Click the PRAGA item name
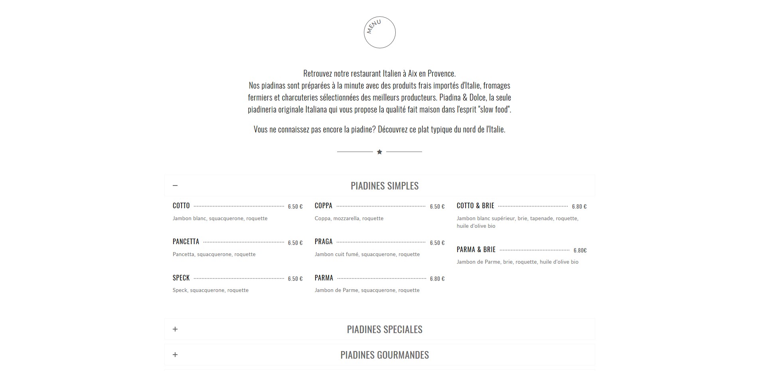 click(x=324, y=242)
